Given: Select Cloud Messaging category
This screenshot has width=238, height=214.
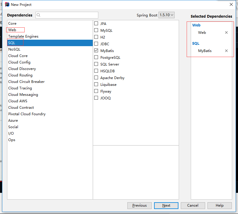Looking at the screenshot, I should (x=50, y=95).
